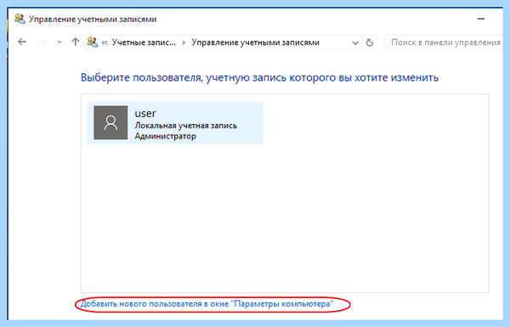Image resolution: width=510 pixels, height=327 pixels.
Task: Click the gray avatar picture of user
Action: [x=110, y=122]
